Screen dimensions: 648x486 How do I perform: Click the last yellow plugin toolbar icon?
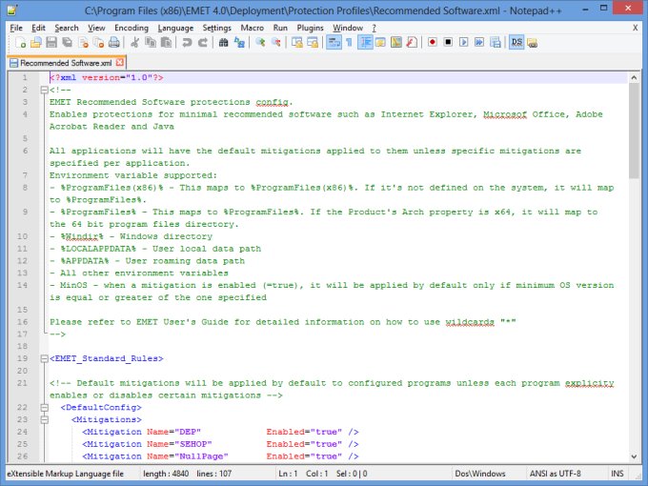coord(533,42)
